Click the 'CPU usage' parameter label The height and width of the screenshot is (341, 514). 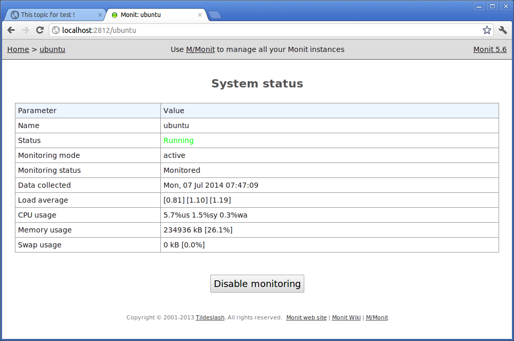click(x=37, y=215)
